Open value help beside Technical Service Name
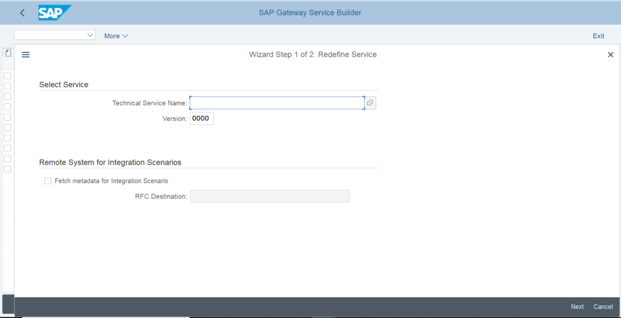 (x=370, y=103)
